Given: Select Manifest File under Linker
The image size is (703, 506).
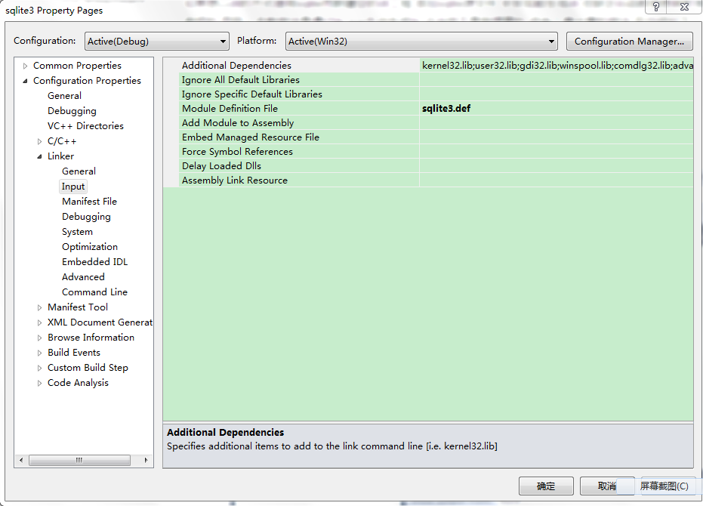Looking at the screenshot, I should [x=89, y=202].
